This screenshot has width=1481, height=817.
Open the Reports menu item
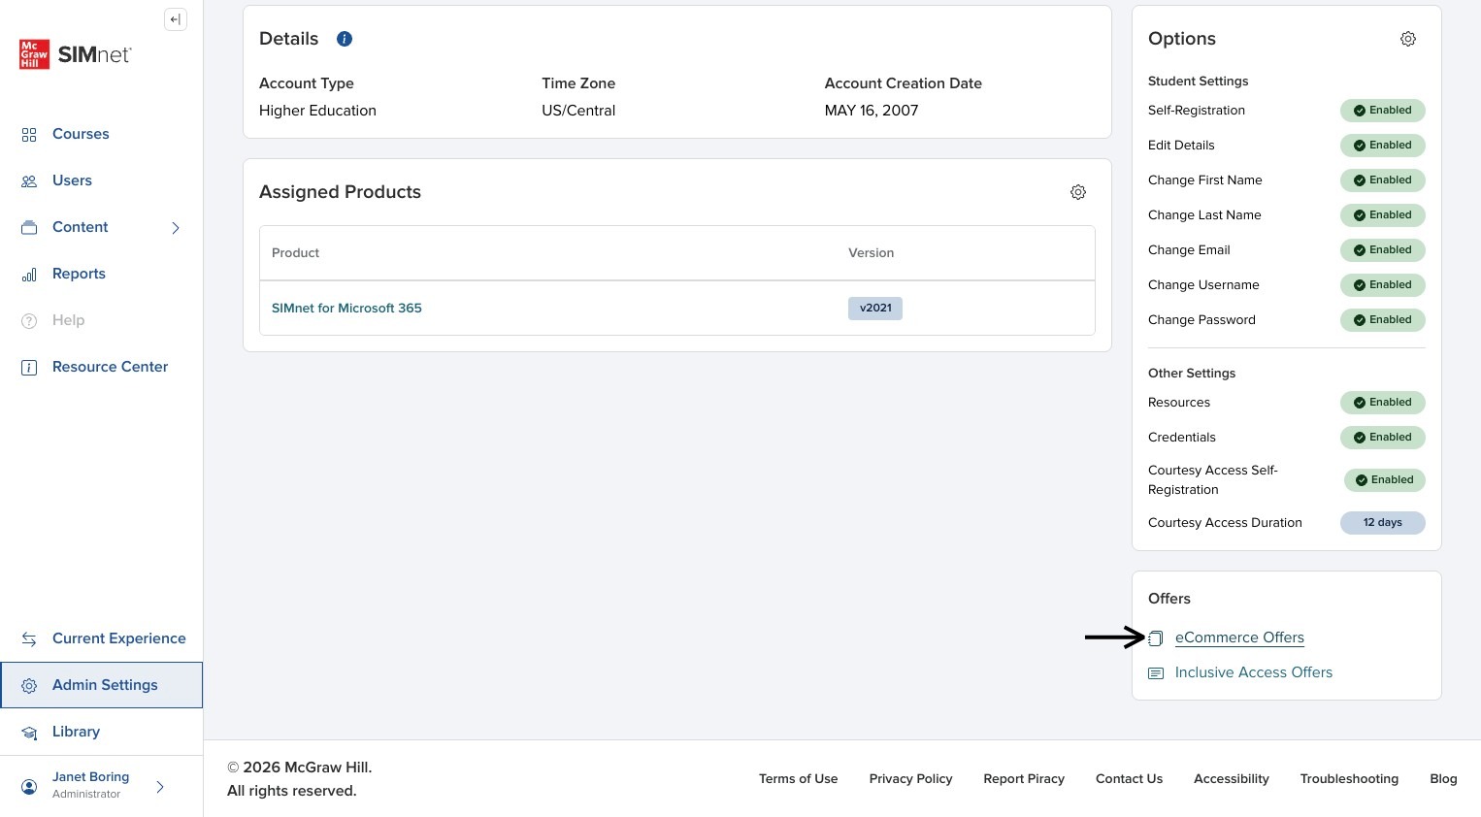(x=102, y=274)
